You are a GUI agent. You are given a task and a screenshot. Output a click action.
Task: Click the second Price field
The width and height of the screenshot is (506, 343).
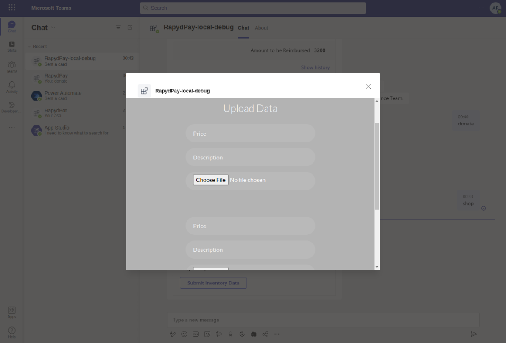coord(250,226)
